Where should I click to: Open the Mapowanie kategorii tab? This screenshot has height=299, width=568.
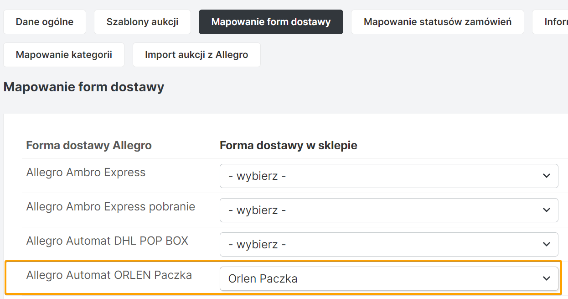pyautogui.click(x=64, y=55)
